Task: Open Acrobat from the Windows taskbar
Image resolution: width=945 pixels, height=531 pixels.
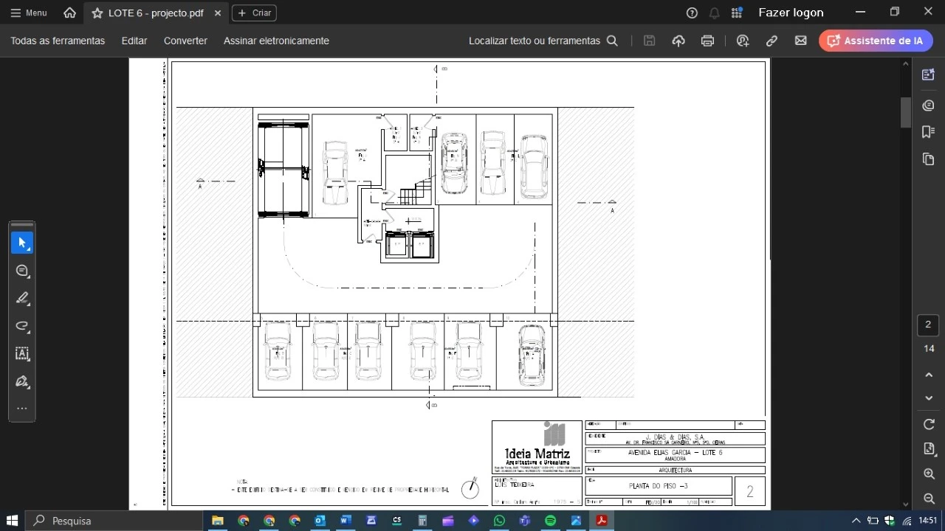Action: tap(601, 521)
